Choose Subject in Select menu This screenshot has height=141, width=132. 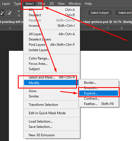click(x=52, y=69)
